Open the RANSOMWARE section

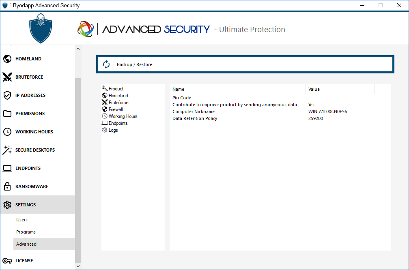pyautogui.click(x=38, y=186)
